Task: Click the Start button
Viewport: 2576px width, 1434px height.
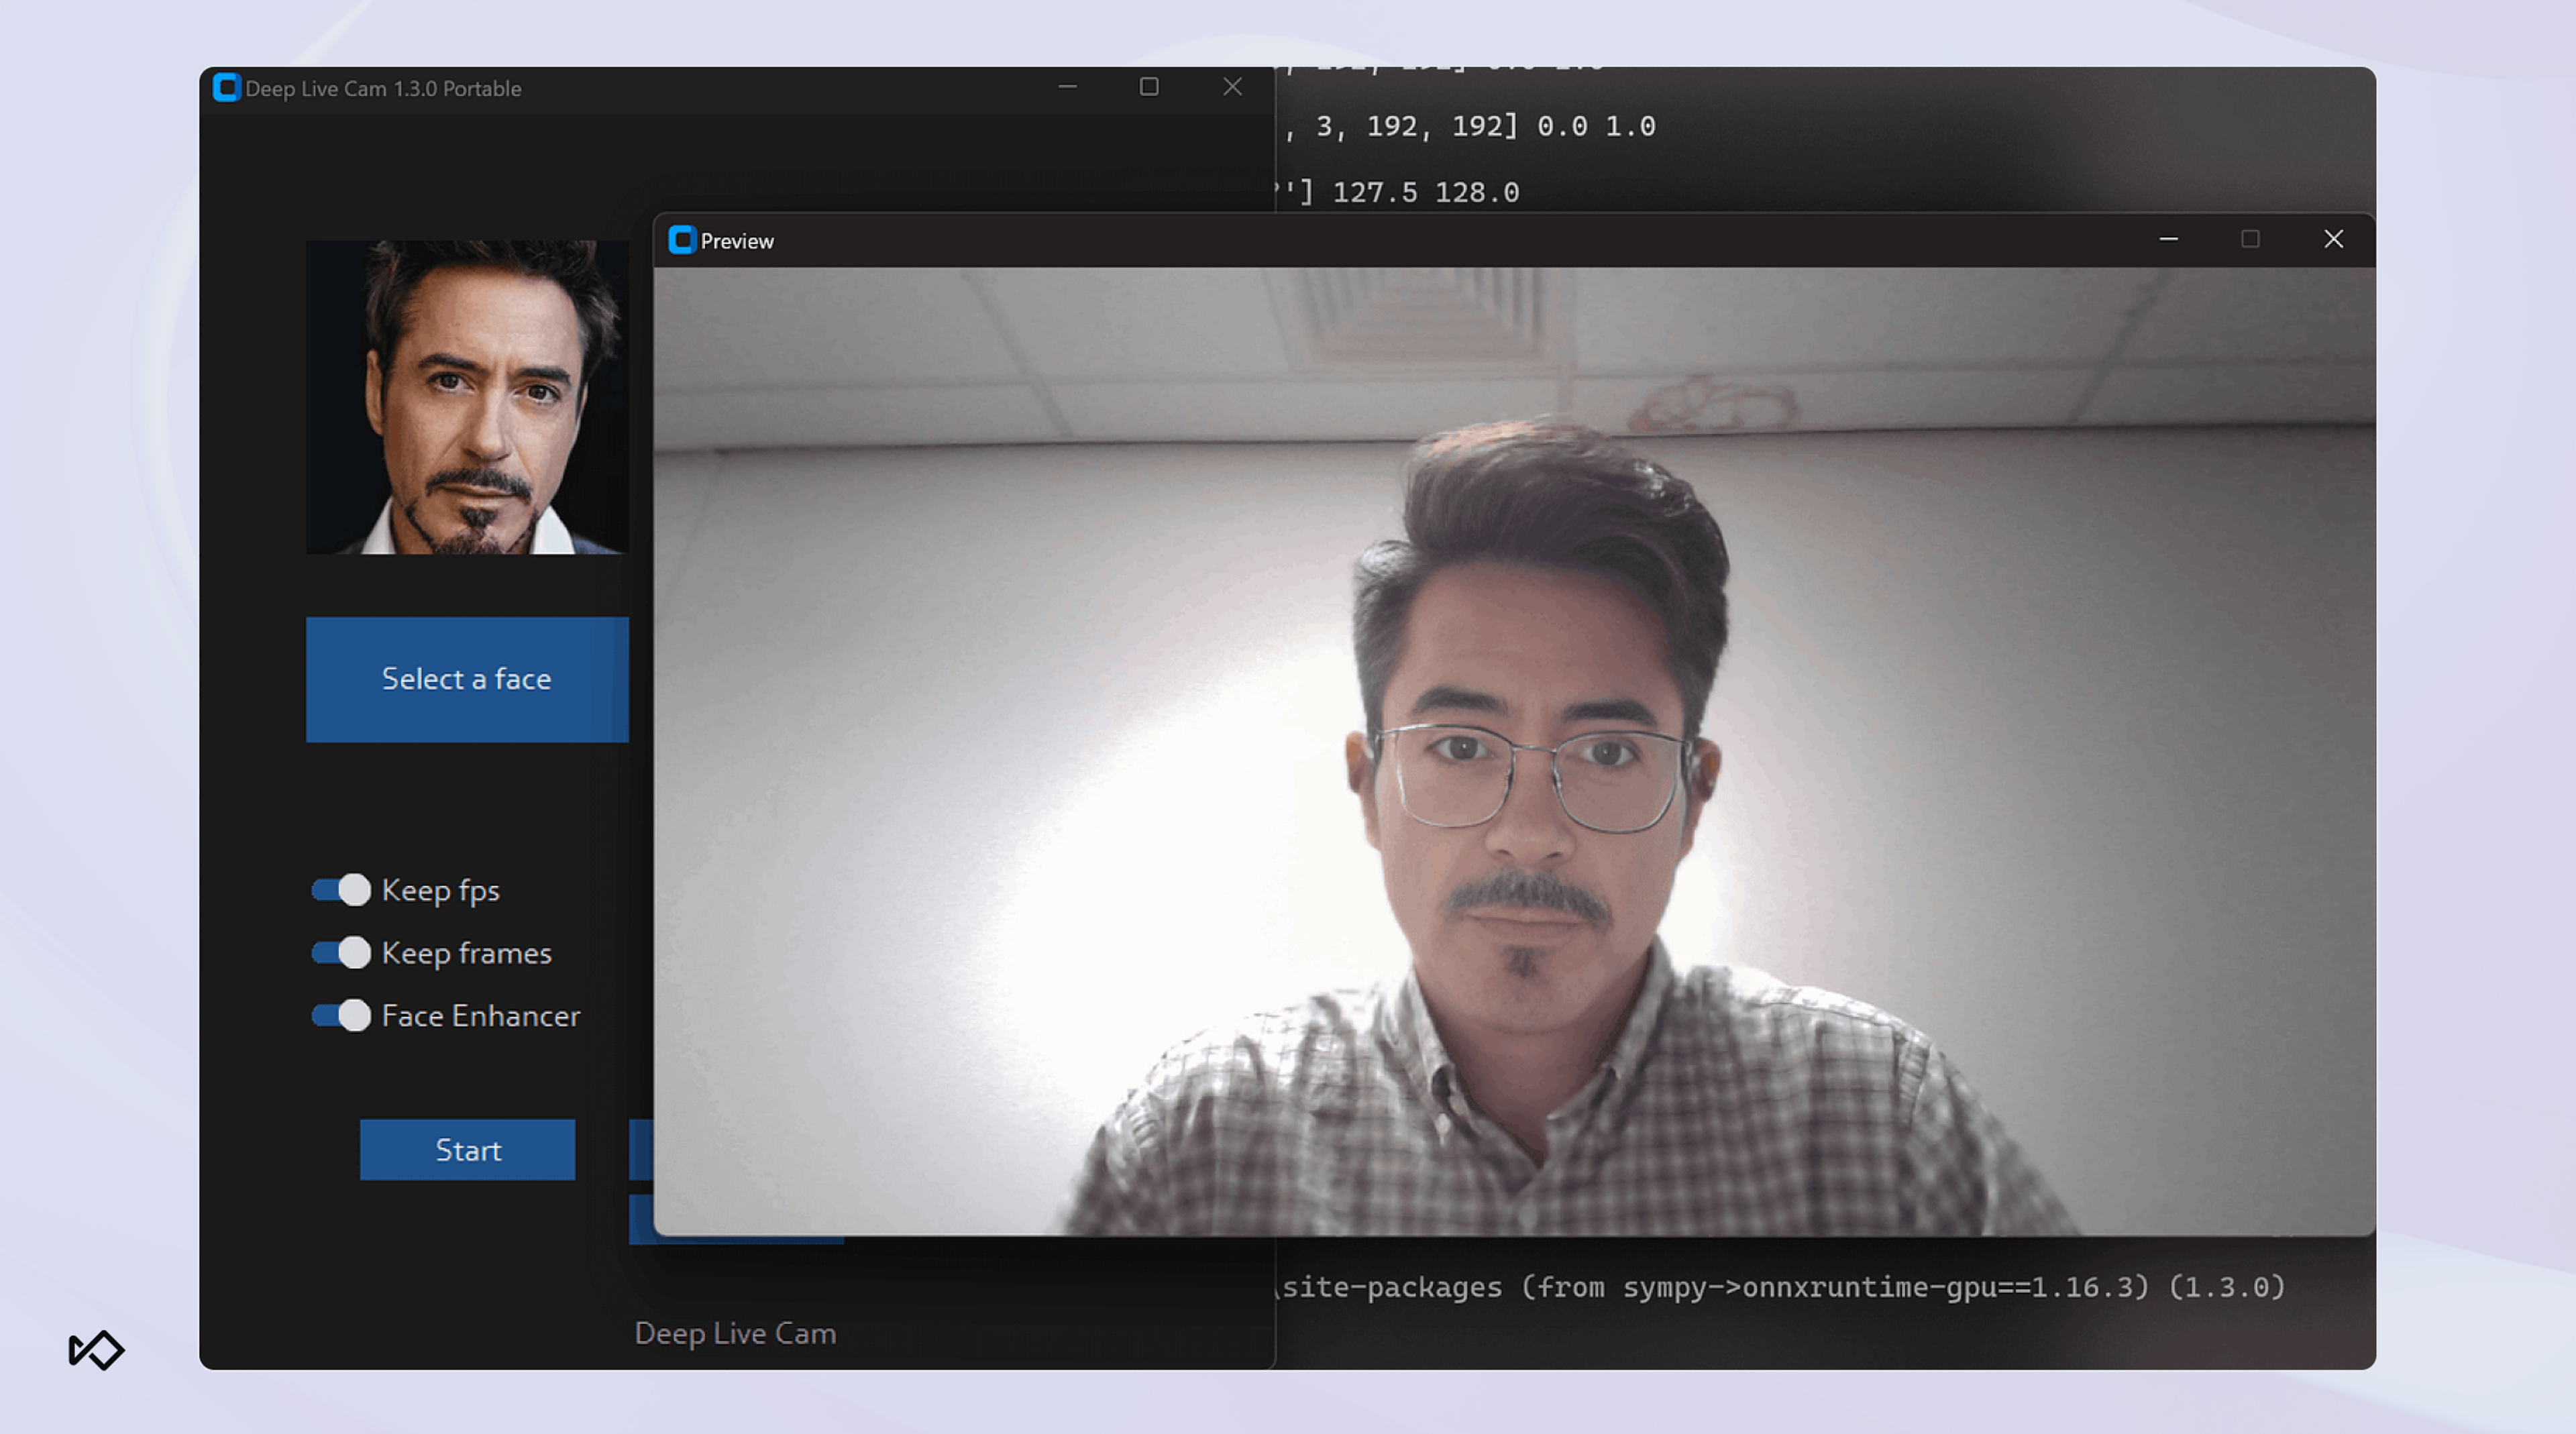Action: (467, 1150)
